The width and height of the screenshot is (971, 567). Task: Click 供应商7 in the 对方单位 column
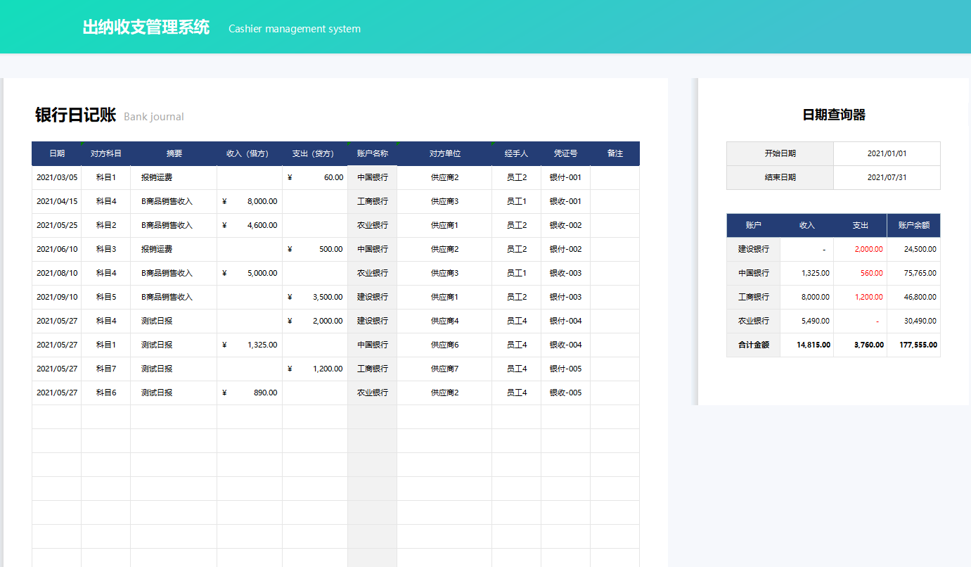[444, 369]
